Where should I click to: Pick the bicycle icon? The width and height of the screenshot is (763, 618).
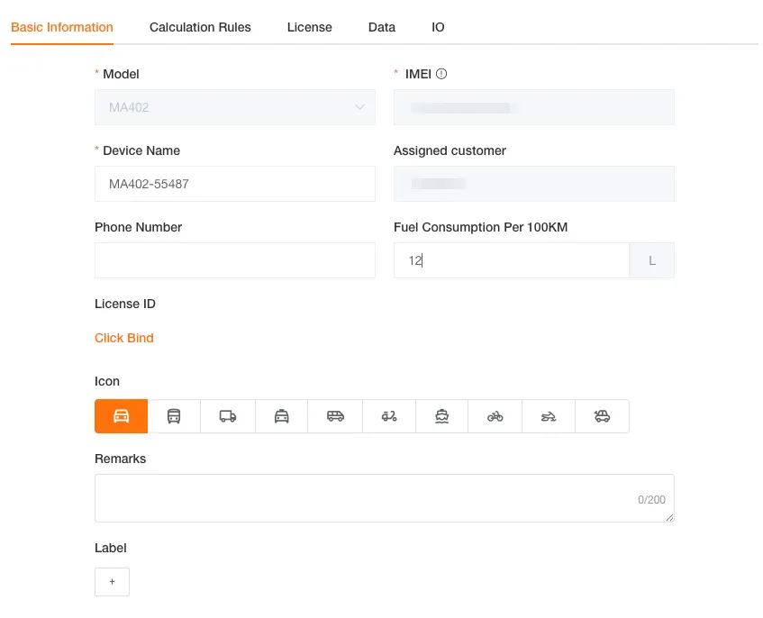tap(495, 416)
